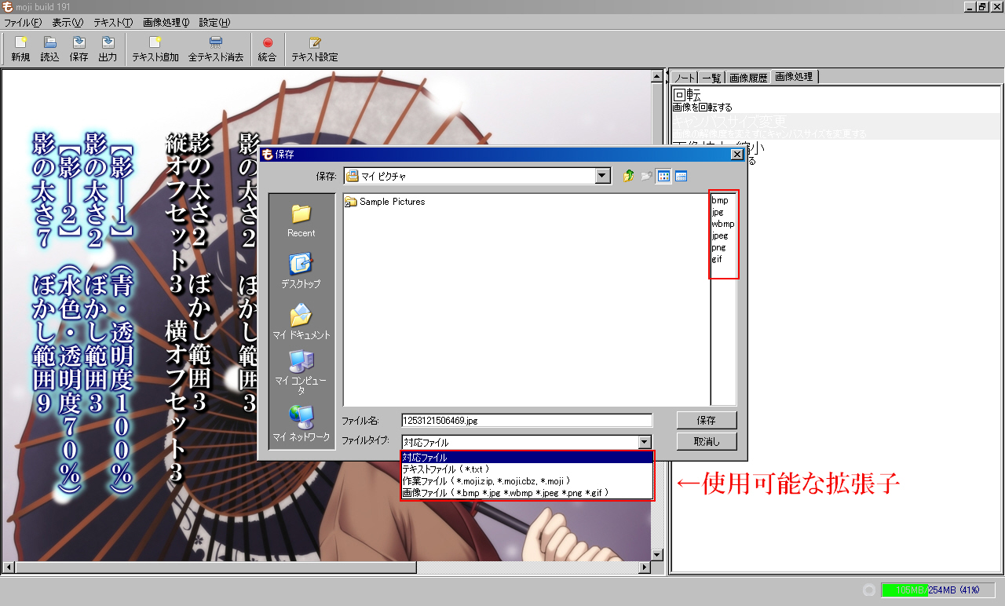
Task: Switch to the 一覧 tab
Action: pyautogui.click(x=711, y=78)
